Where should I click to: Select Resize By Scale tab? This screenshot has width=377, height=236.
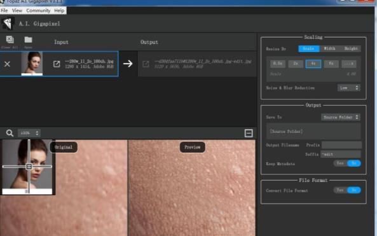[x=309, y=48]
